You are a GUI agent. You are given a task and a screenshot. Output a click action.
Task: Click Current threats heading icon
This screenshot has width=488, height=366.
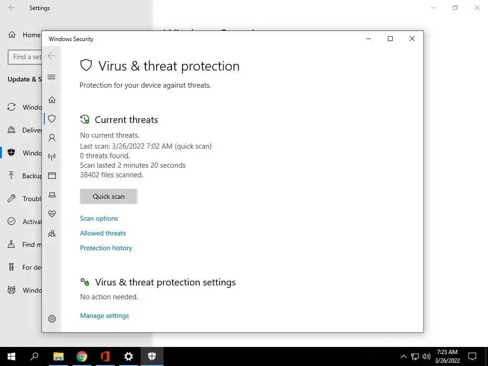[x=85, y=120]
